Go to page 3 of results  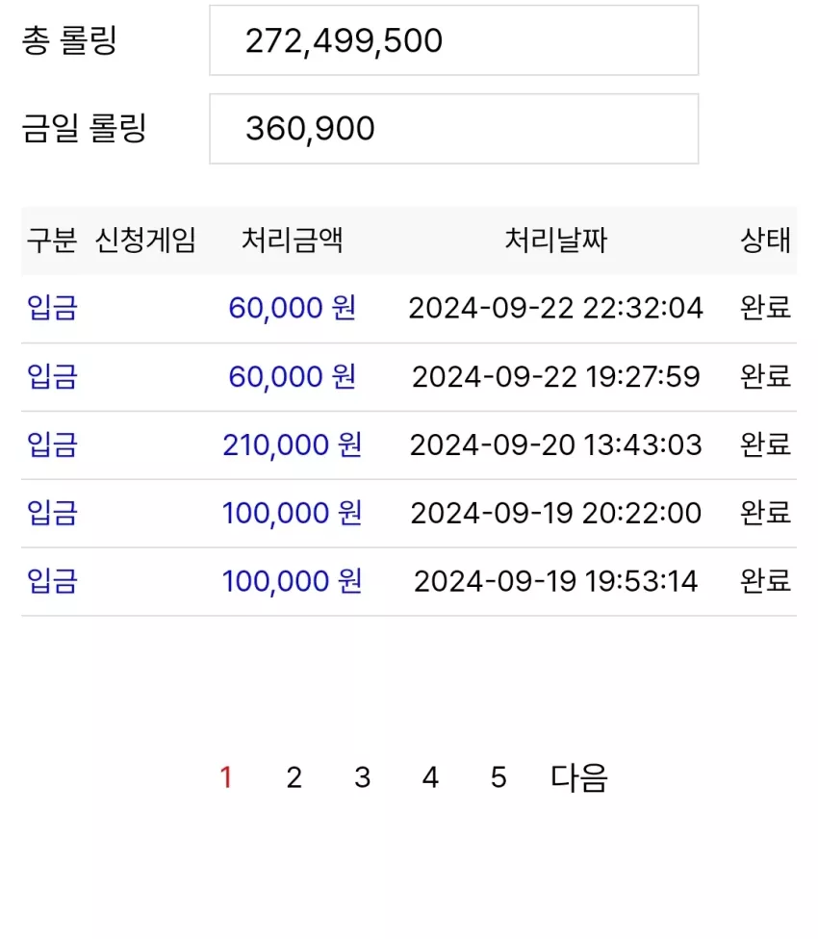[x=362, y=777]
